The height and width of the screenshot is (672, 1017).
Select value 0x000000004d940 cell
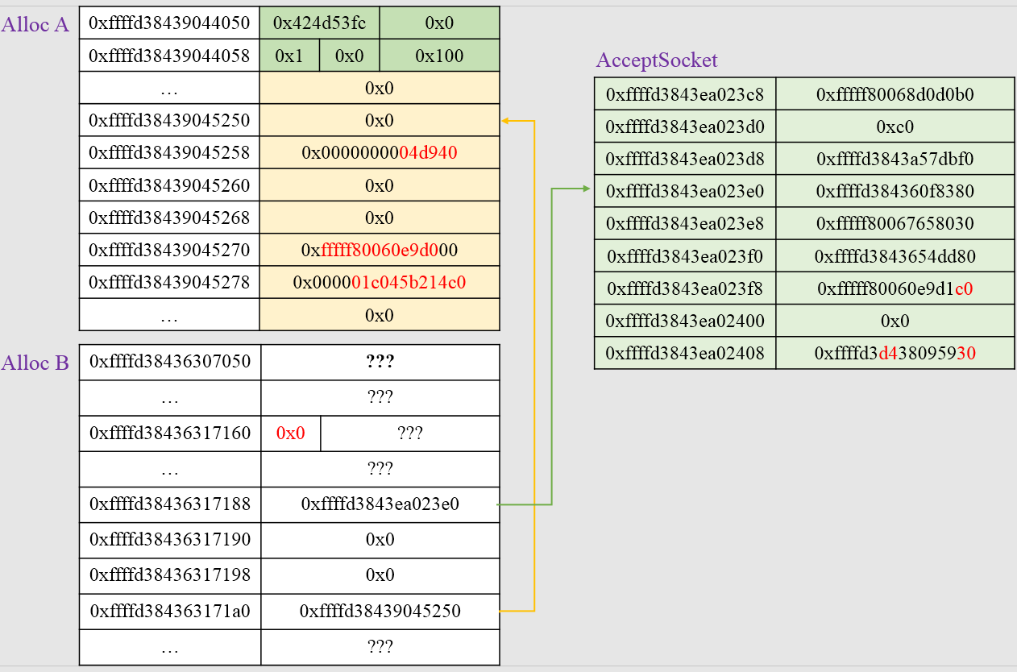click(x=380, y=153)
